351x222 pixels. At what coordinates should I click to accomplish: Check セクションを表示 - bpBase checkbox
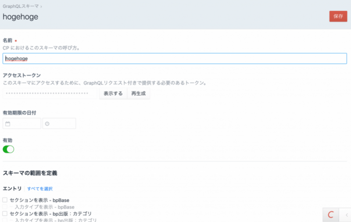click(x=5, y=200)
